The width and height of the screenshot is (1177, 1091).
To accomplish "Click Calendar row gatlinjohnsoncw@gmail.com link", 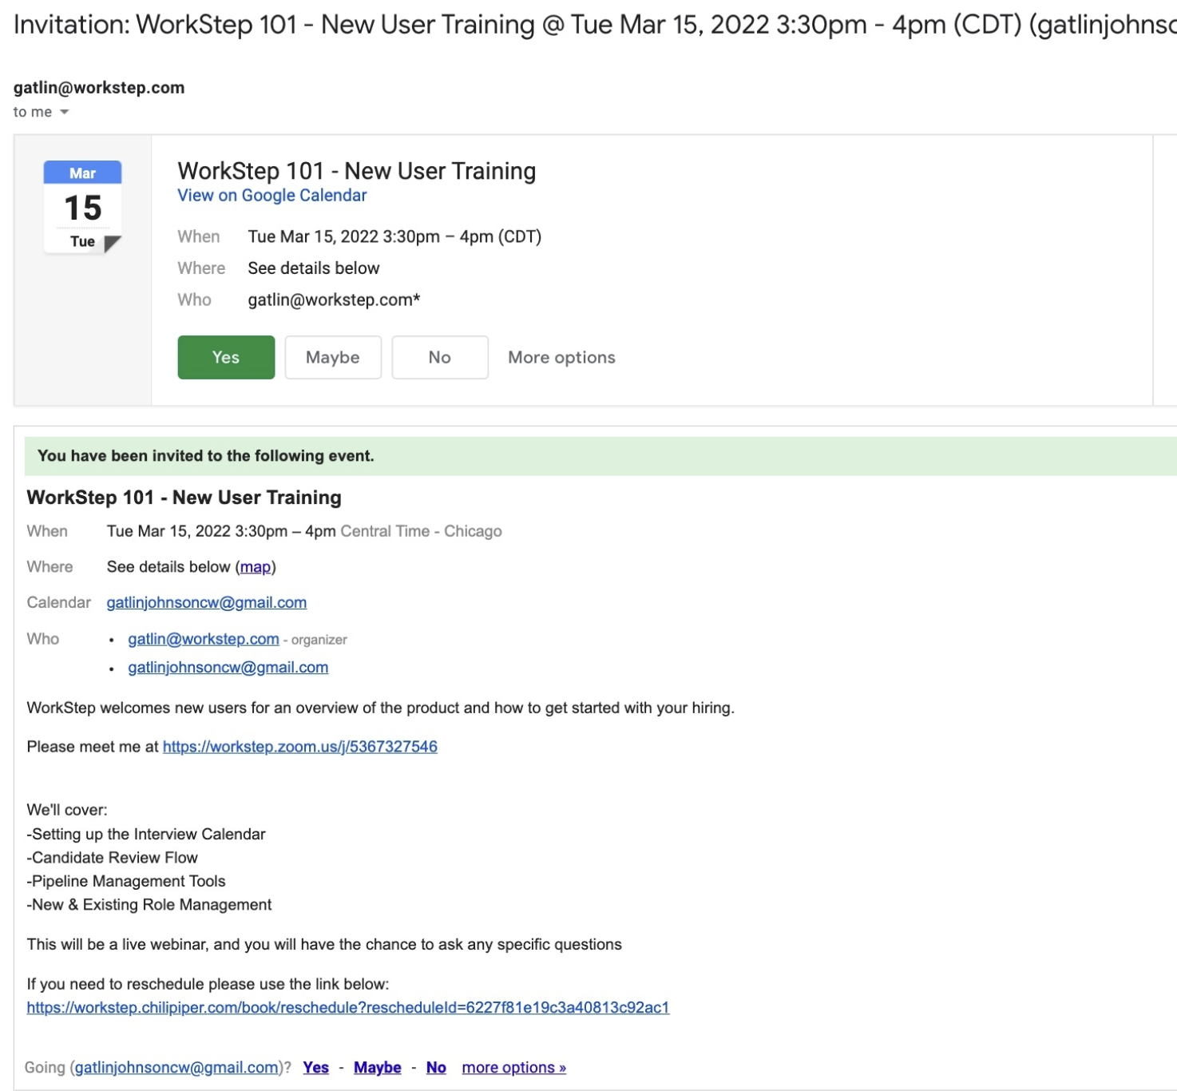I will pos(207,602).
